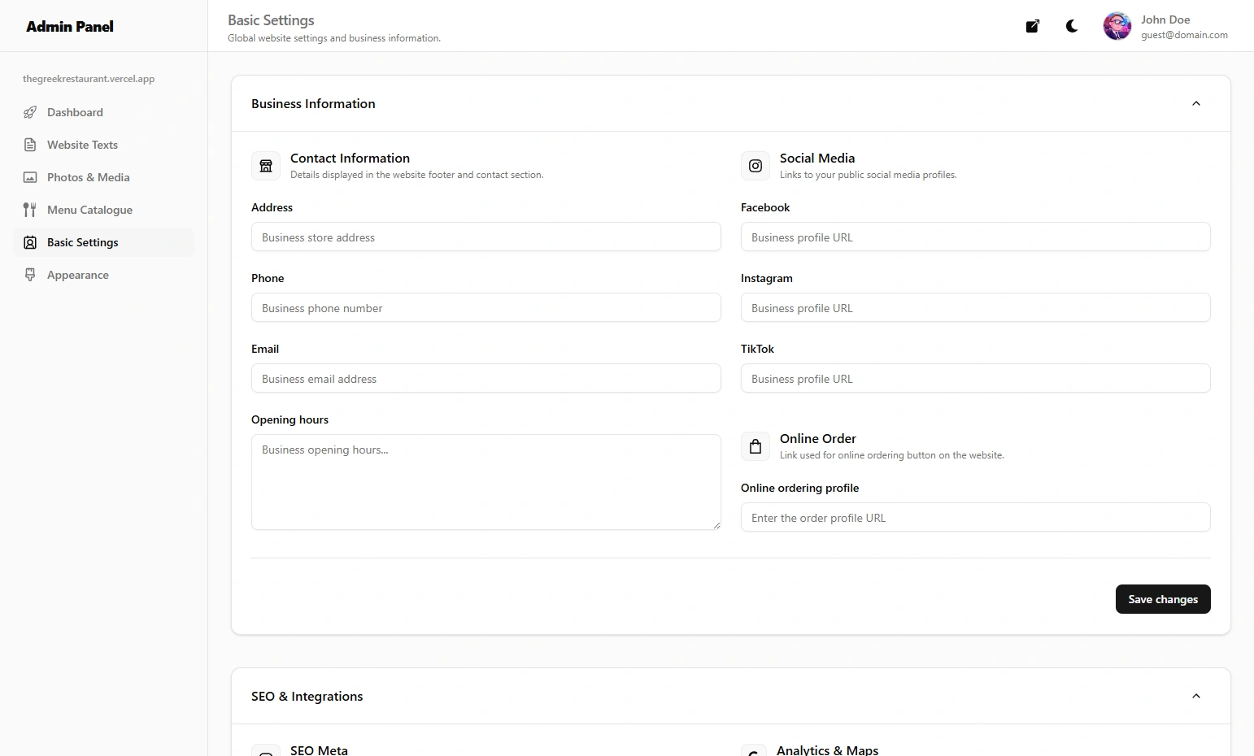This screenshot has height=756, width=1254.
Task: Click the Save changes button
Action: pyautogui.click(x=1162, y=599)
